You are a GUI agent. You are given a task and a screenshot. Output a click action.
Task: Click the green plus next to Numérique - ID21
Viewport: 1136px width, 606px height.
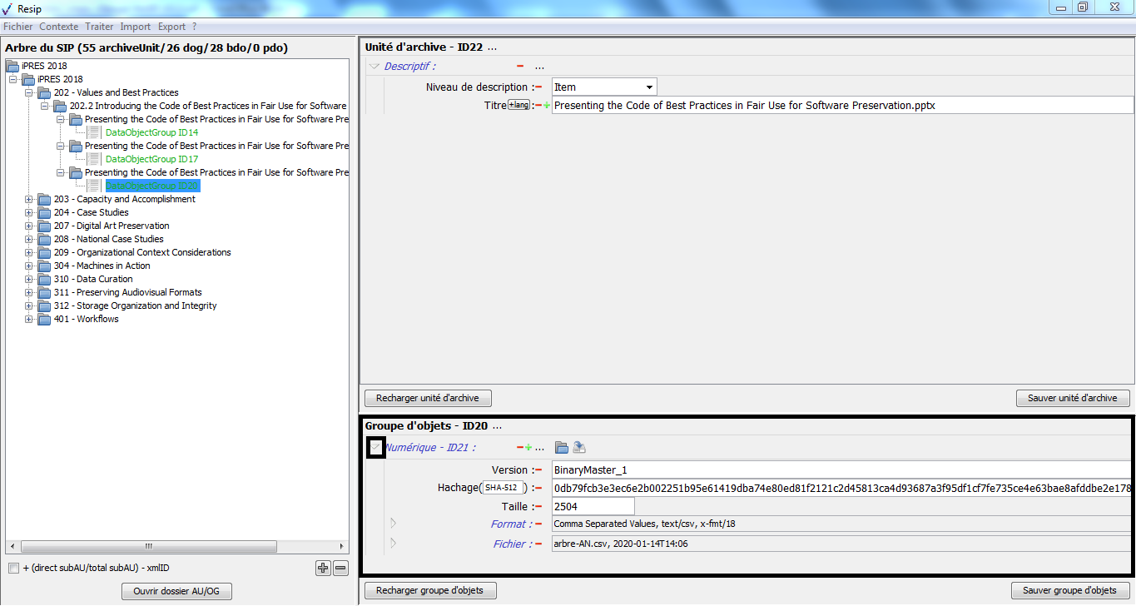[x=528, y=448]
